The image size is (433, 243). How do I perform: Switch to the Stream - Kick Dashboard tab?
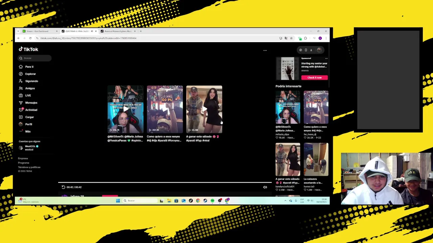click(41, 31)
